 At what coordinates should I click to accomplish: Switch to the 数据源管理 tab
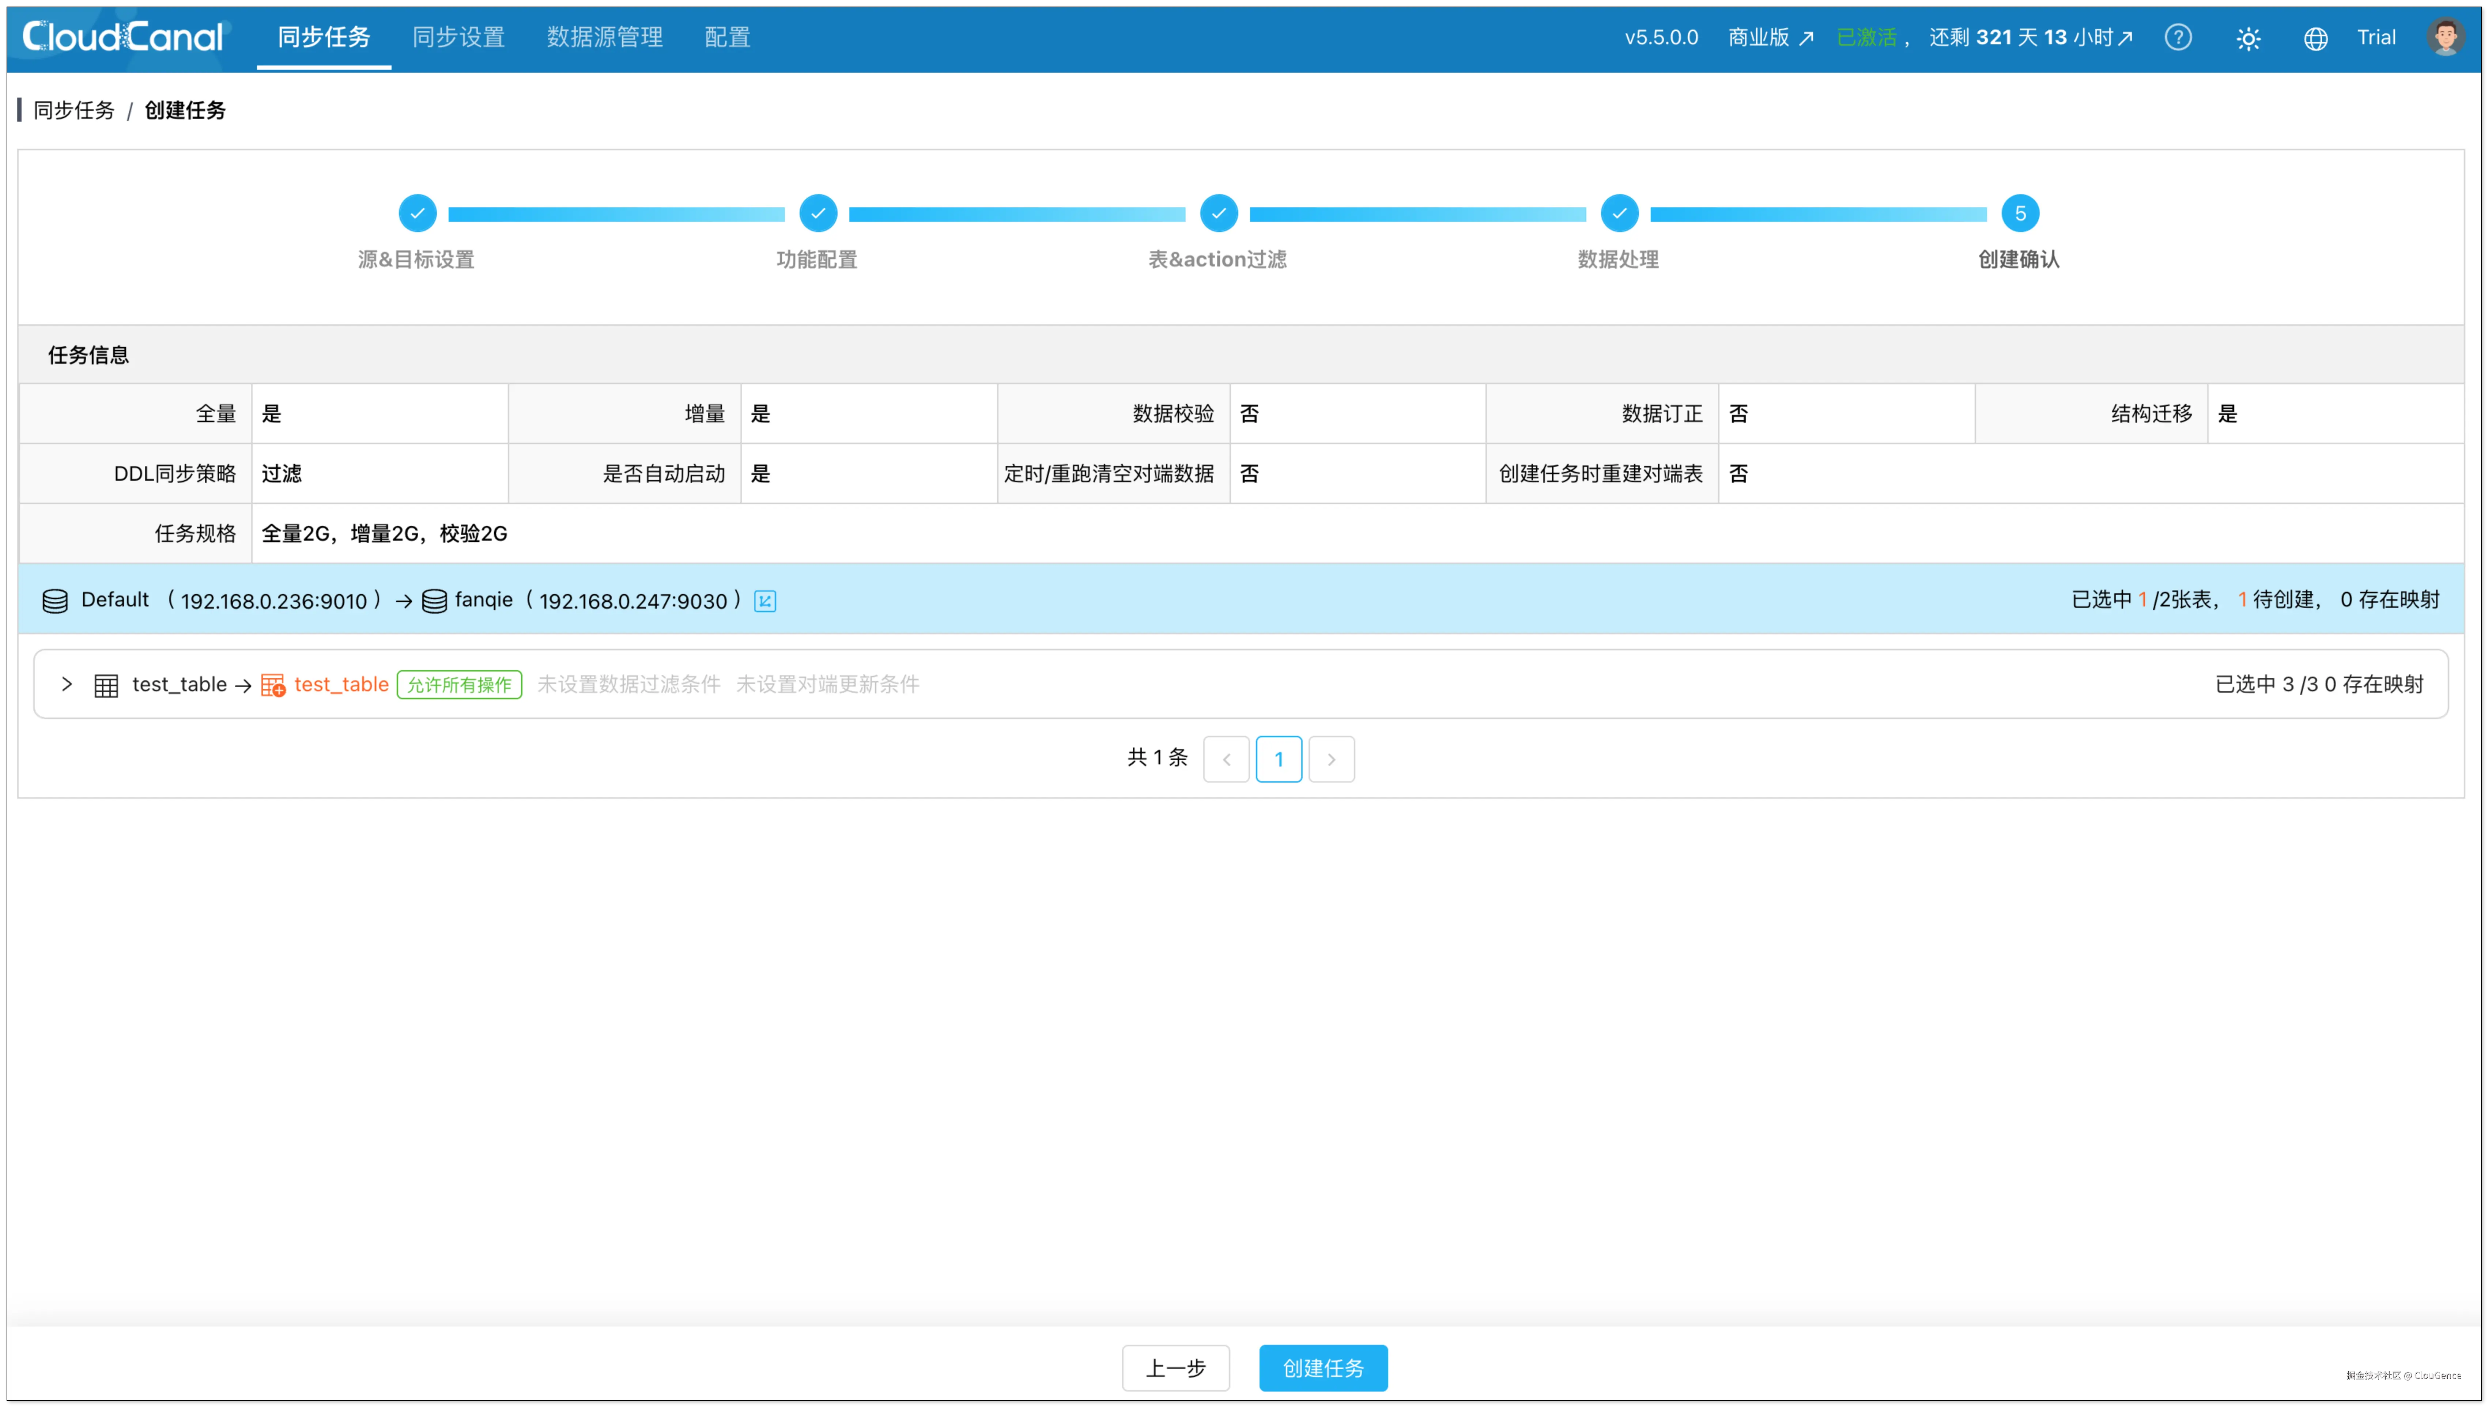click(604, 37)
